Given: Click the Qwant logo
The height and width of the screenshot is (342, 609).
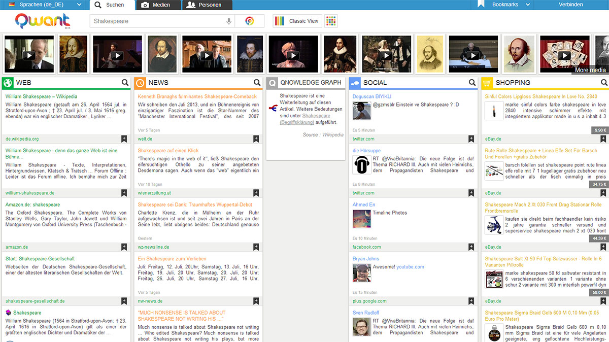Looking at the screenshot, I should point(42,21).
